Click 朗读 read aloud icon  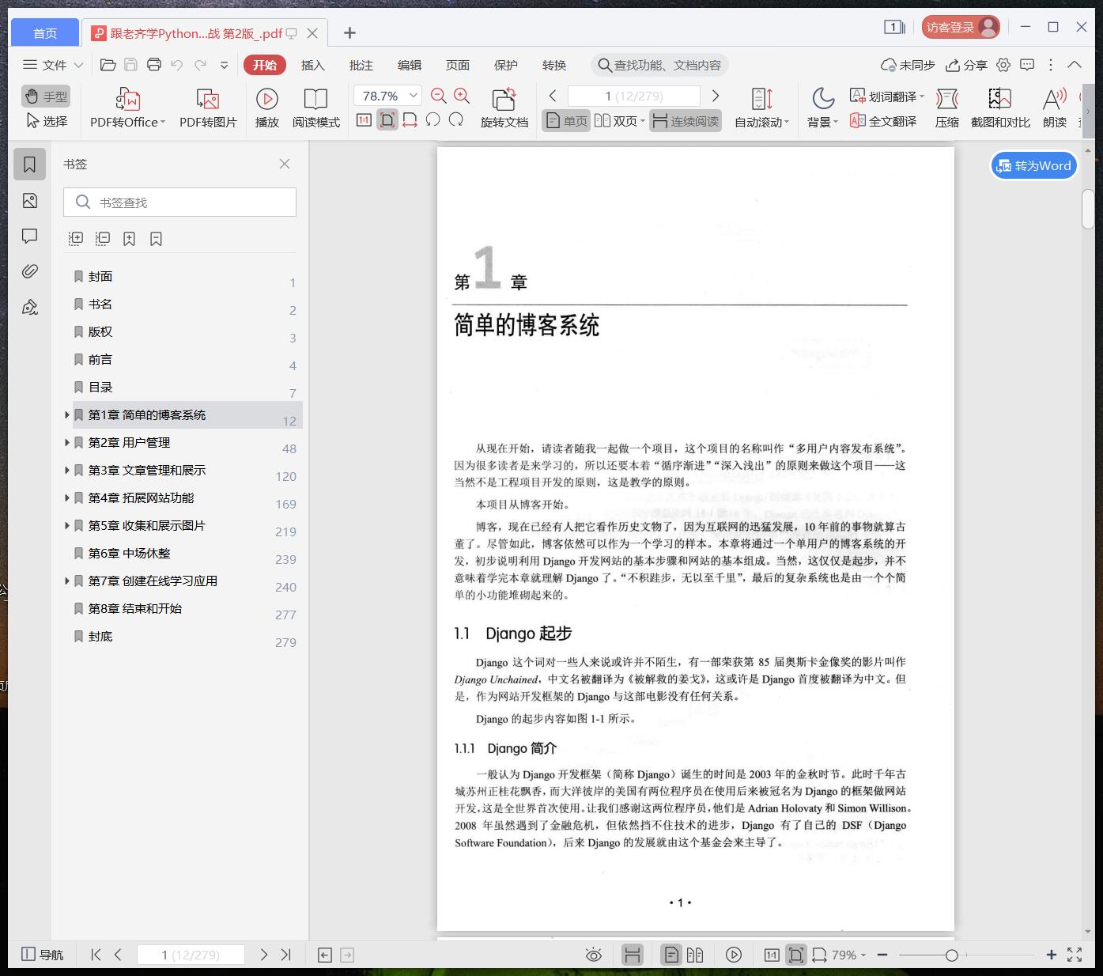(x=1055, y=108)
